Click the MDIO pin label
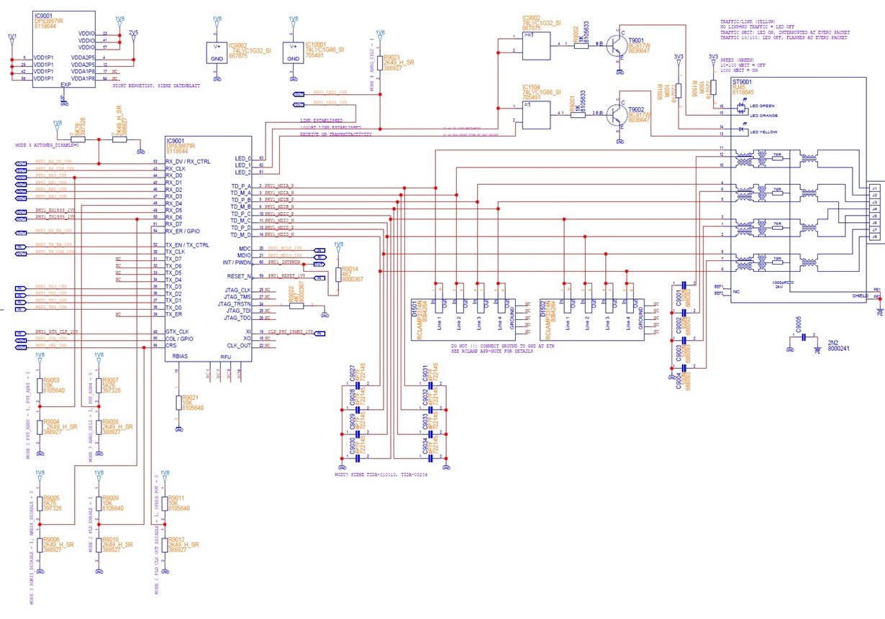The height and width of the screenshot is (619, 885). (x=244, y=256)
